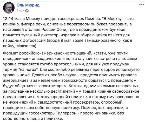
Task: Open the three-dots post options menu
Action: 141,4
